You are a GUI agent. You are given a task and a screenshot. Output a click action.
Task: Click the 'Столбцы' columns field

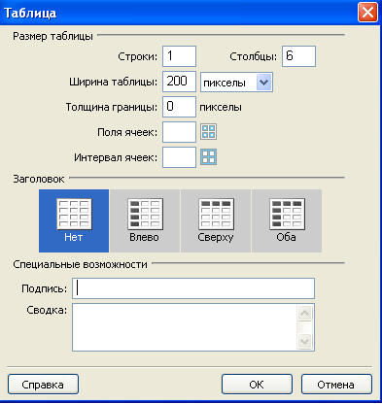pyautogui.click(x=298, y=56)
